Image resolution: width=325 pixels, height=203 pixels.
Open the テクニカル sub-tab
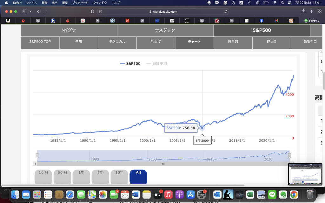117,42
